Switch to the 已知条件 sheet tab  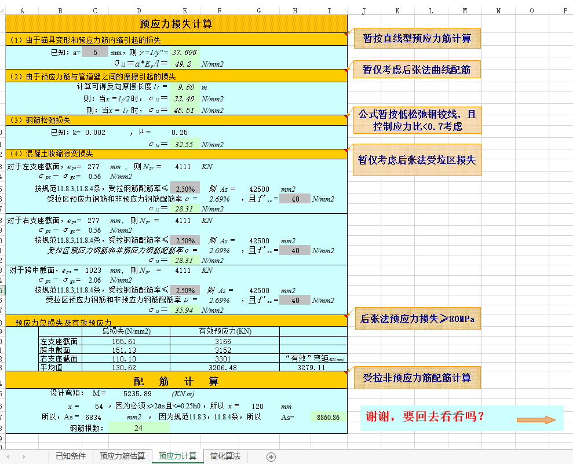71,456
